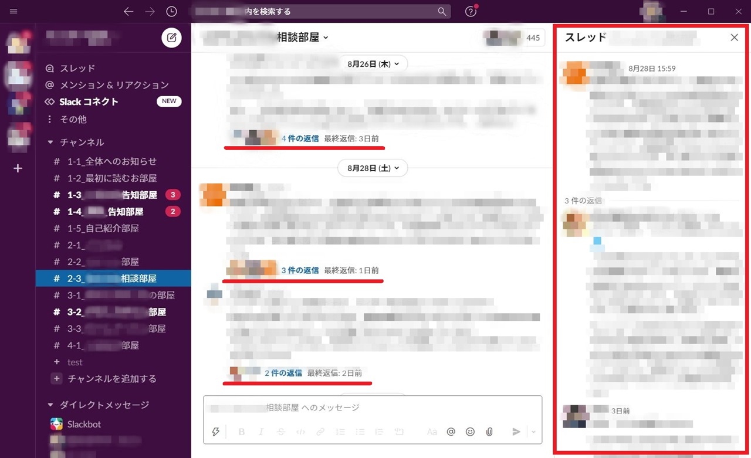This screenshot has width=751, height=458.
Task: Click the NEW badge beside Slack コネクト
Action: 169,101
